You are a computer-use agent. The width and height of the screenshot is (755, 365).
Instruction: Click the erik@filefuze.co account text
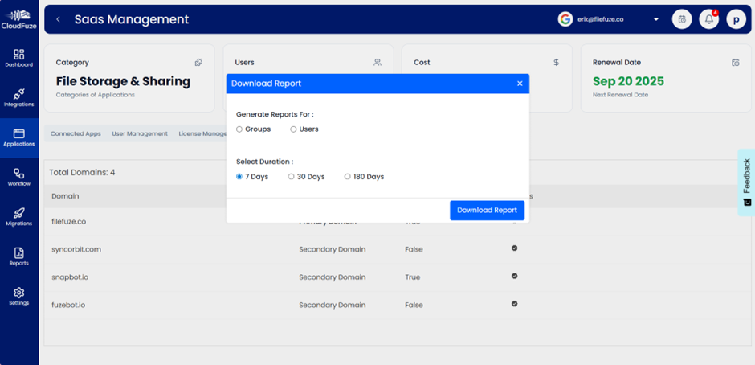[x=601, y=20]
